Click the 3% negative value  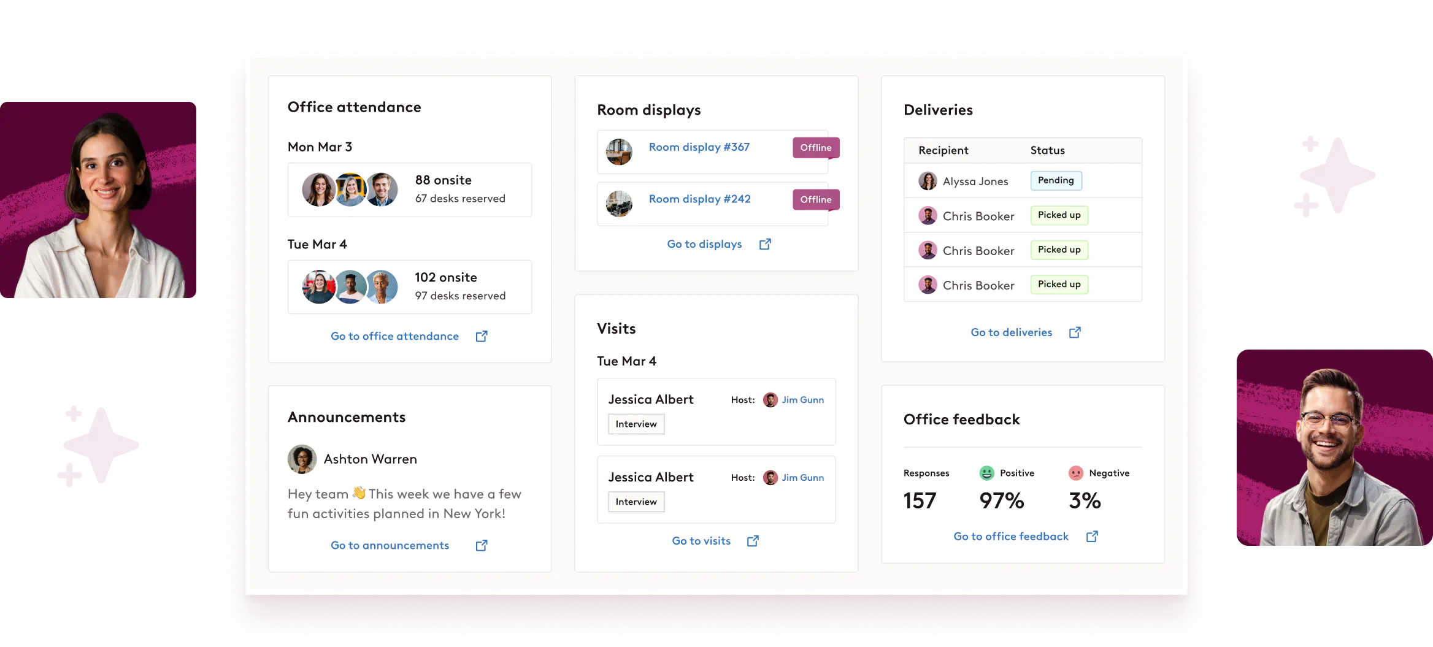(1085, 501)
